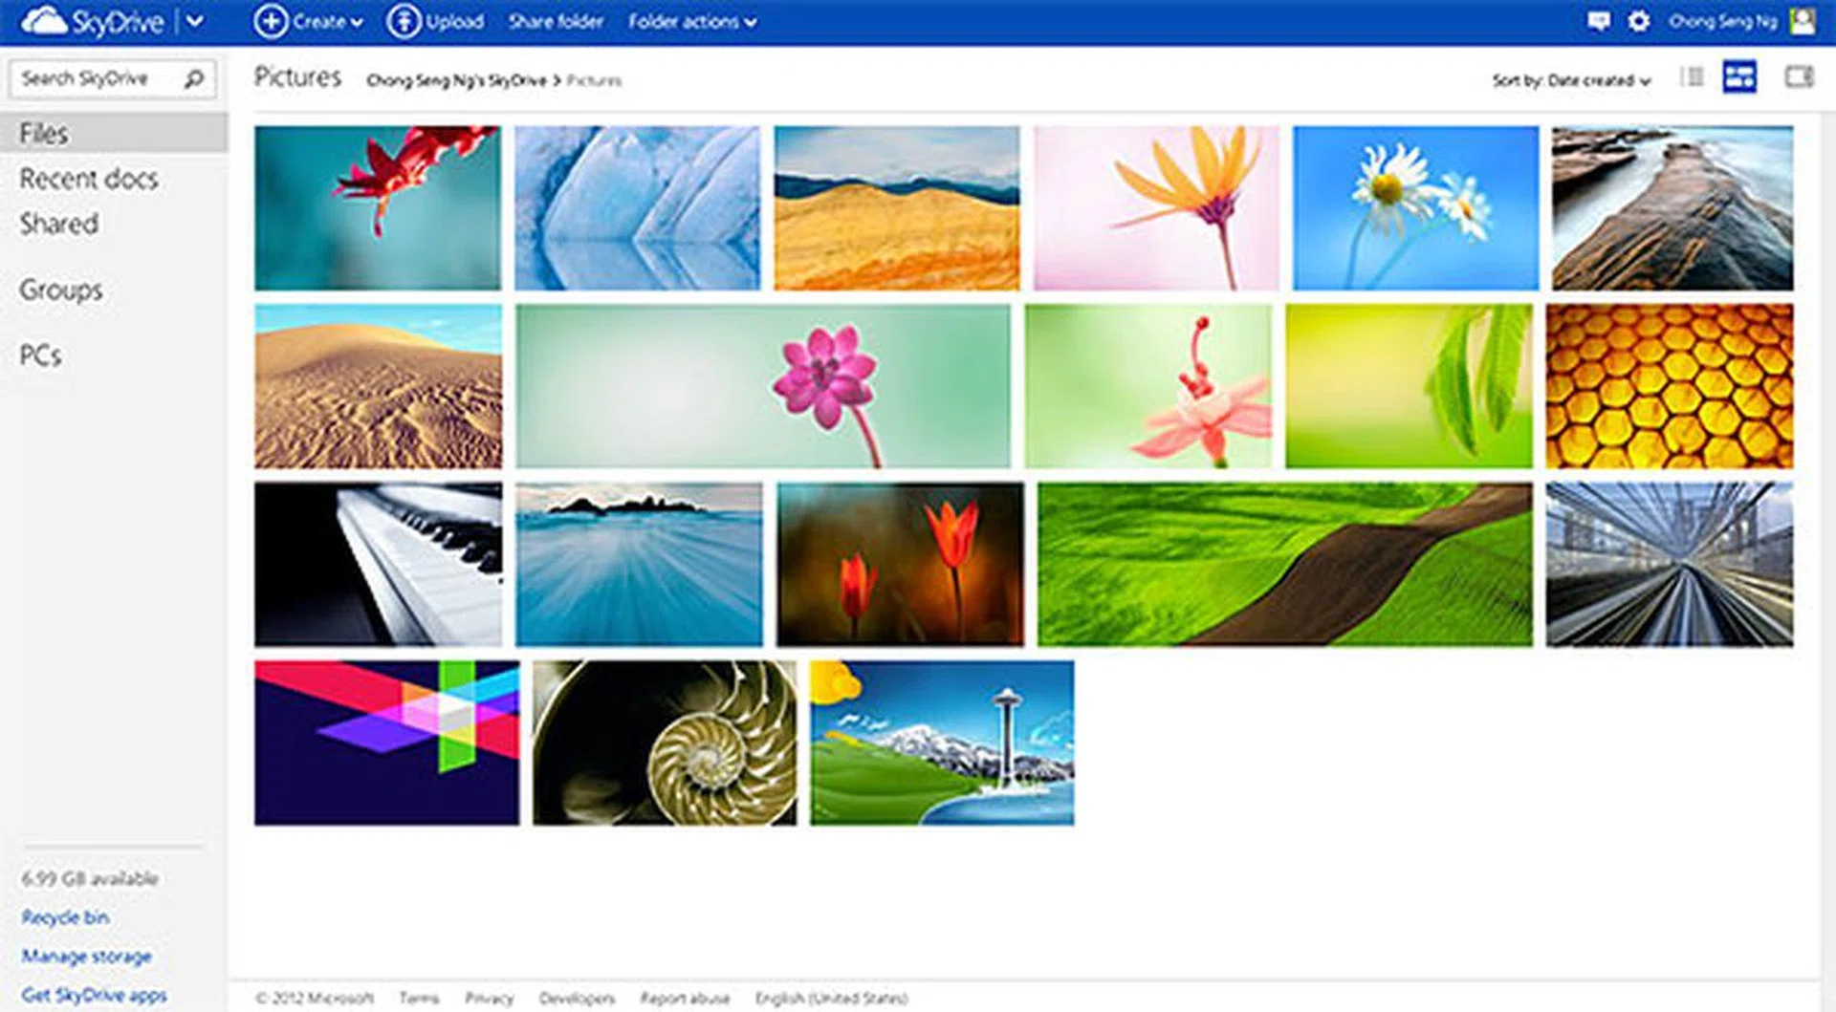Open the Recycle bin link
This screenshot has width=1836, height=1012.
click(65, 917)
